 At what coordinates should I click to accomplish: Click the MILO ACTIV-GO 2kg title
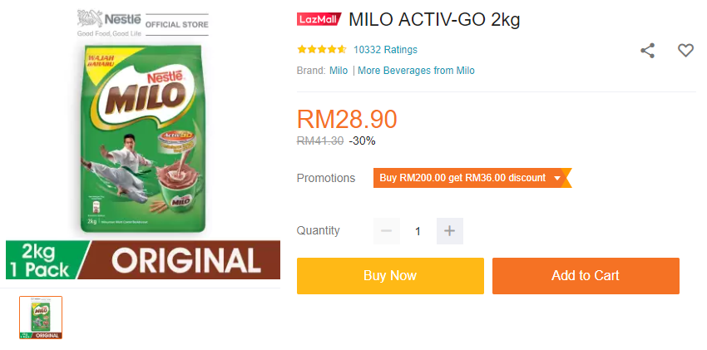pos(434,19)
